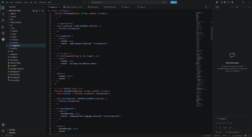
Task: Open the Source Control view
Action: coord(3,20)
